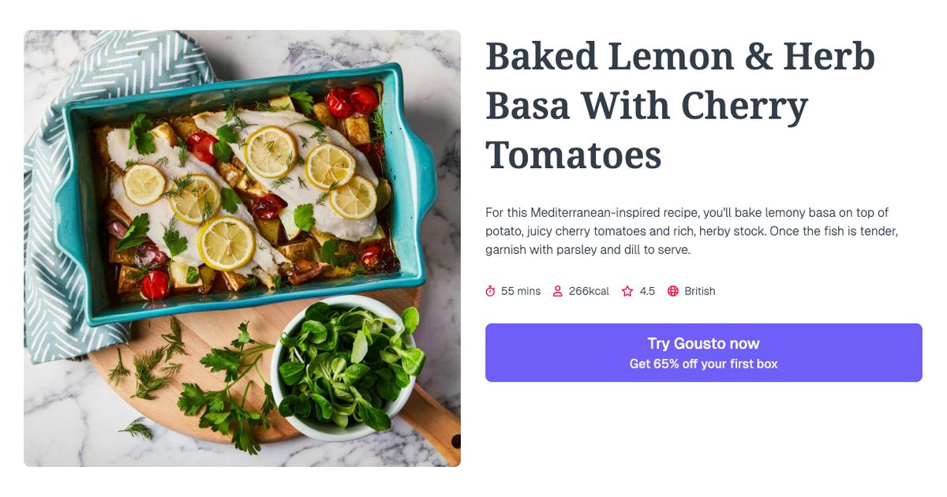Click the person icon beside 266kcal
The width and height of the screenshot is (947, 497).
(x=559, y=290)
